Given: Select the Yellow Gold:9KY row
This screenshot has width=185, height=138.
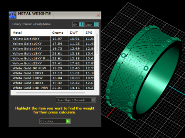Looking at the screenshot, I should (52, 39).
